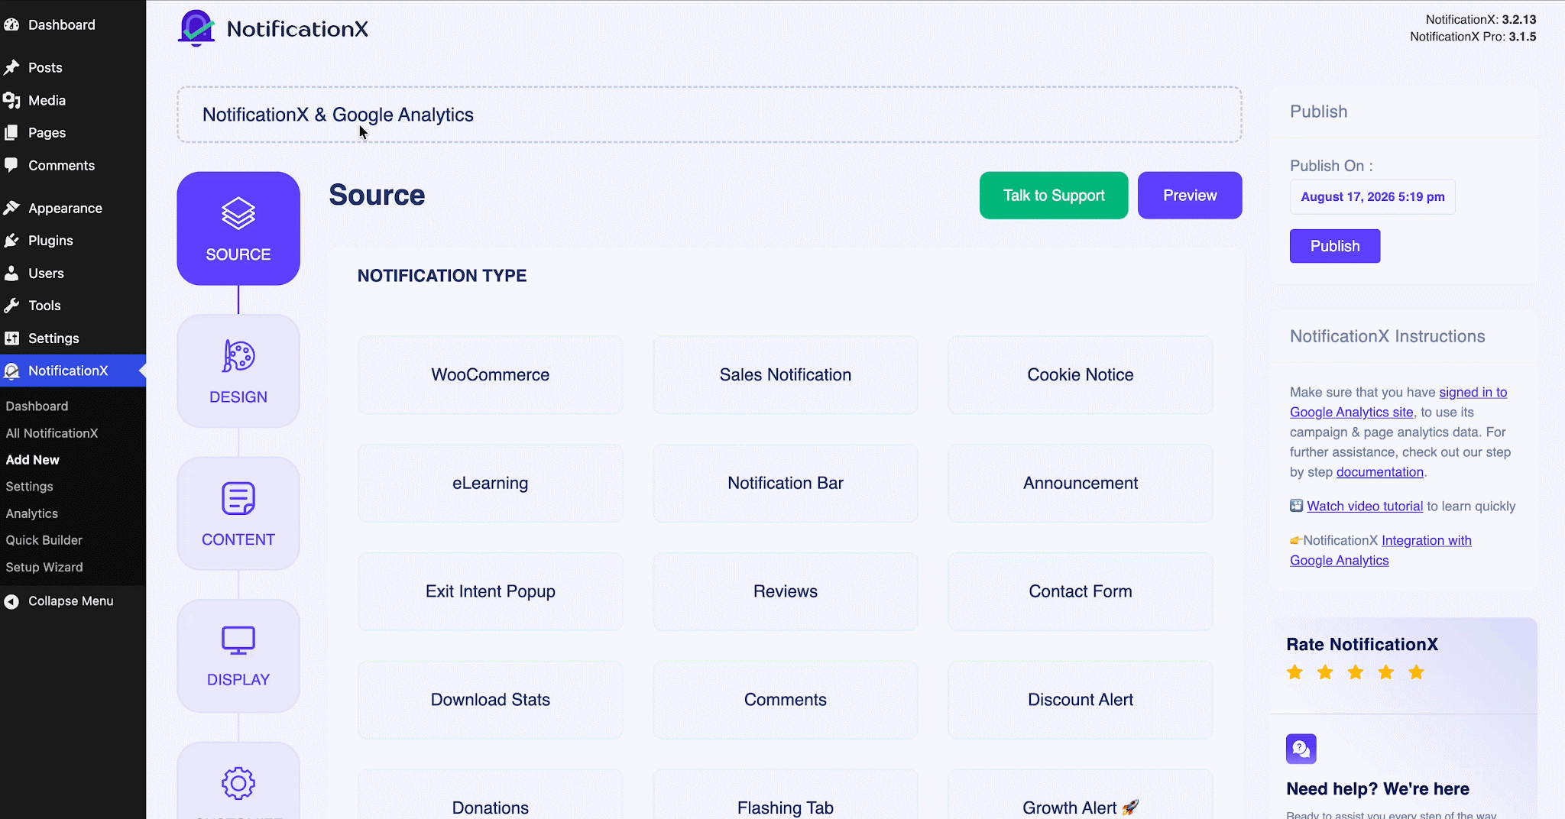Open the DISPLAY step tab
This screenshot has height=819, width=1565.
coord(238,656)
